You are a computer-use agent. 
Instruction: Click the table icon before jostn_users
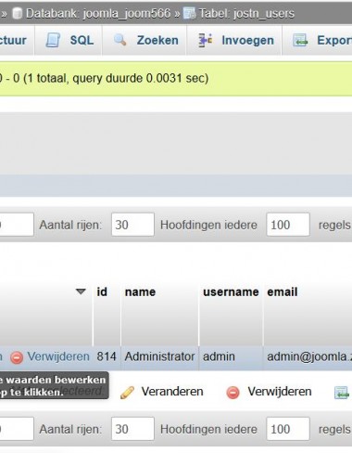coord(189,13)
